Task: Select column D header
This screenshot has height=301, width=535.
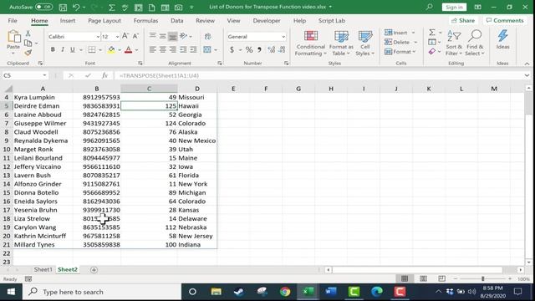Action: [x=197, y=89]
